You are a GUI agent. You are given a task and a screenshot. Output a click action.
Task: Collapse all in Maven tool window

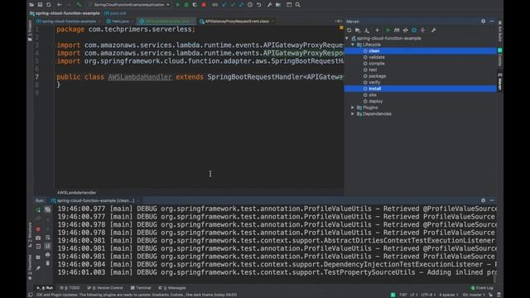[x=423, y=30]
